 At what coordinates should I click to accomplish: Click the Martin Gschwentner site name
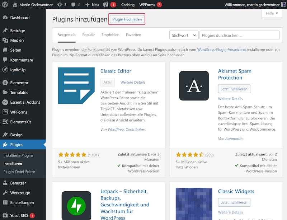(x=36, y=5)
